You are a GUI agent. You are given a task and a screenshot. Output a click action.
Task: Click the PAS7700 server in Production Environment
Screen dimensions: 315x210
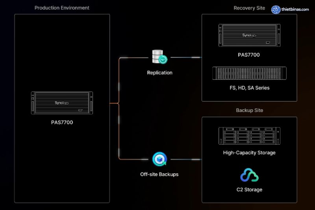(62, 103)
